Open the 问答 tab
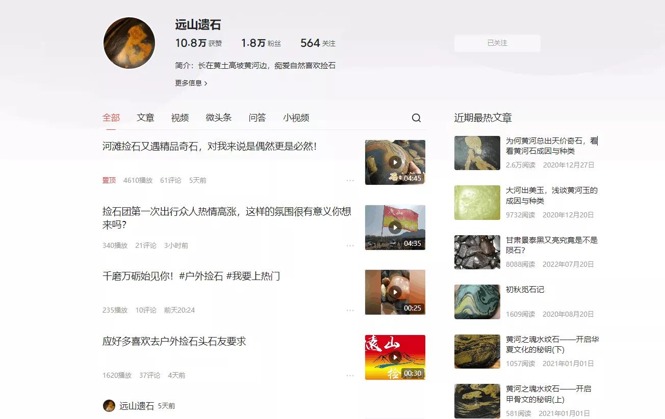 257,118
